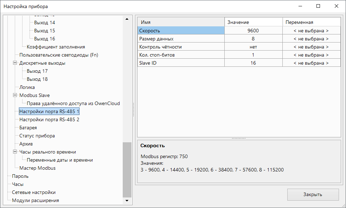This screenshot has width=346, height=208.
Task: Select Мастер Modbus tree item
Action: click(x=37, y=168)
